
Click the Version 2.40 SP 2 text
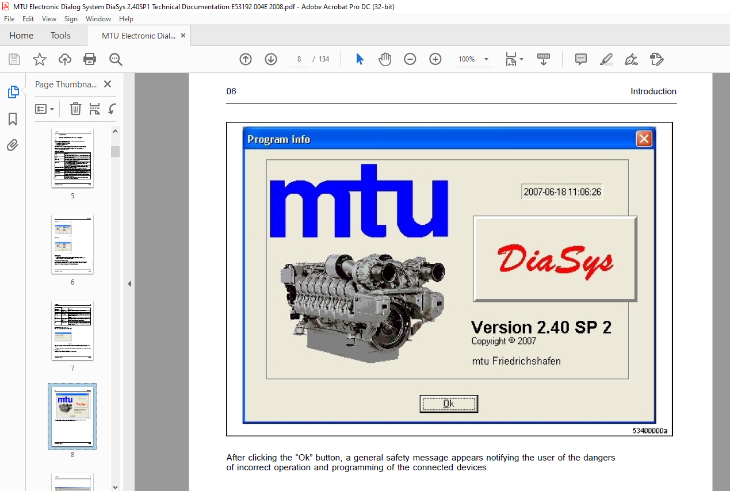pos(541,328)
